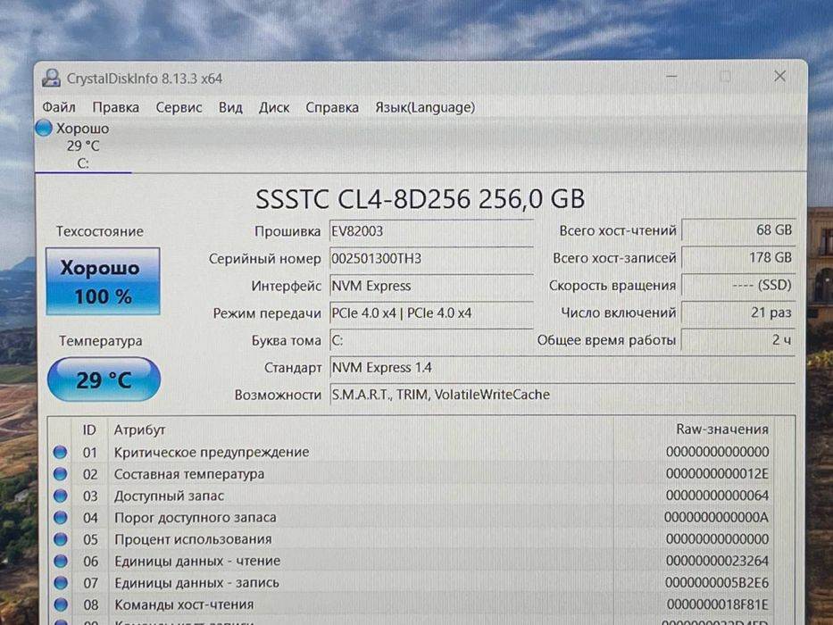Viewport: 833px width, 625px height.
Task: Click raw value 000000018F81E
Action: (717, 604)
